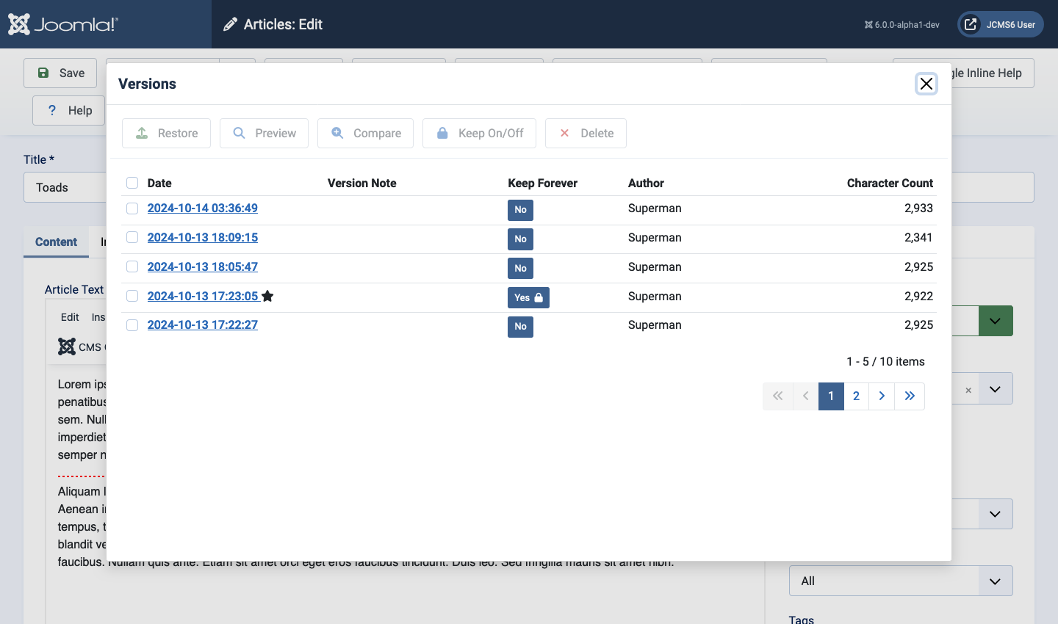Click the Preview magnifier button
This screenshot has height=624, width=1058.
tap(264, 133)
